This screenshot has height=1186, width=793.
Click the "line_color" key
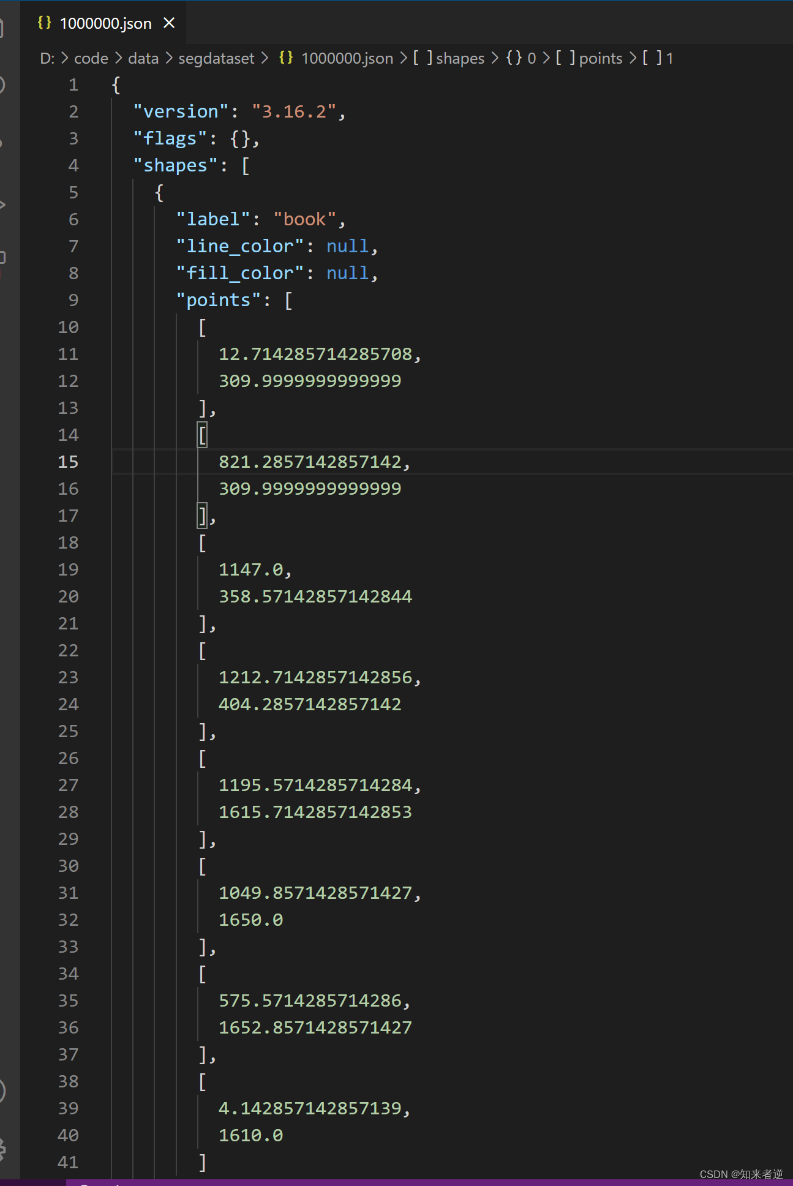pos(240,246)
